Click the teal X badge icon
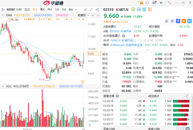193x130 pixels. (144, 9)
